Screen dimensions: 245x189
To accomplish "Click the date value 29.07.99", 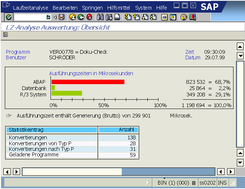I will pos(215,57).
